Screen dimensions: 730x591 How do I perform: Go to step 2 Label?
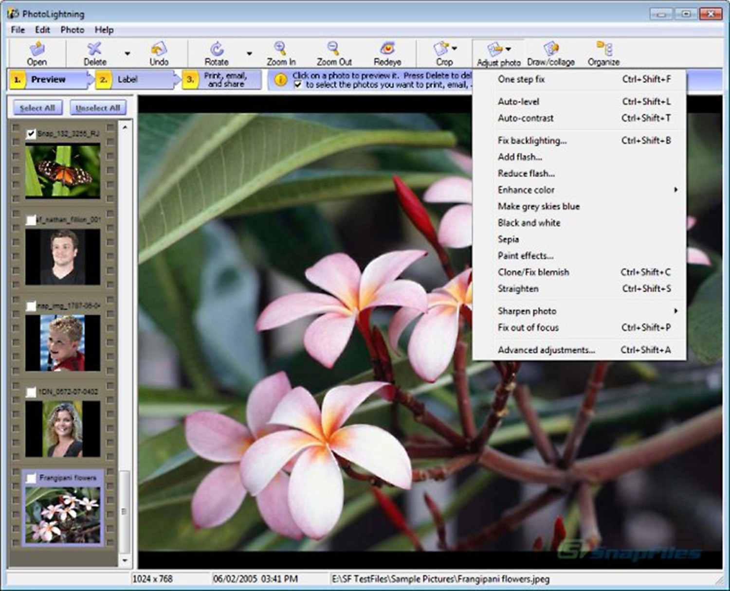point(137,80)
